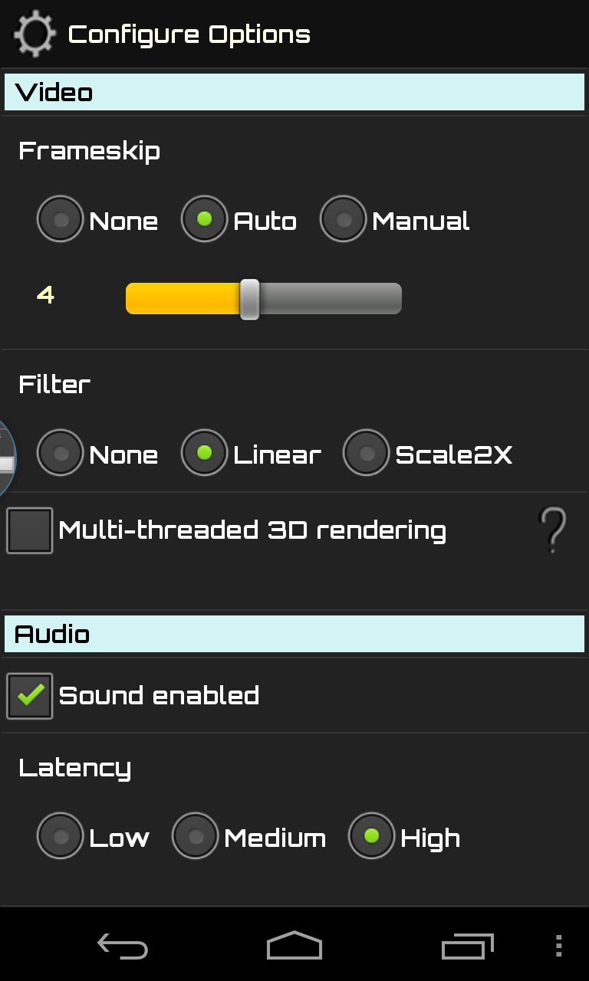Tap the Android home navigation icon
The image size is (589, 981).
point(294,946)
